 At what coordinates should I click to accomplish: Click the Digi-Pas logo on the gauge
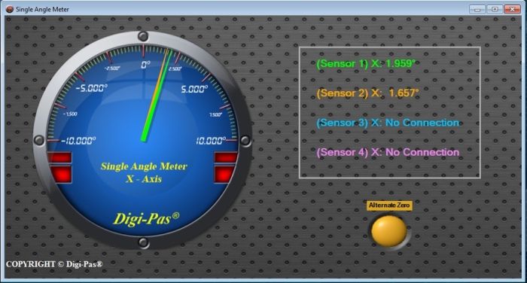146,219
